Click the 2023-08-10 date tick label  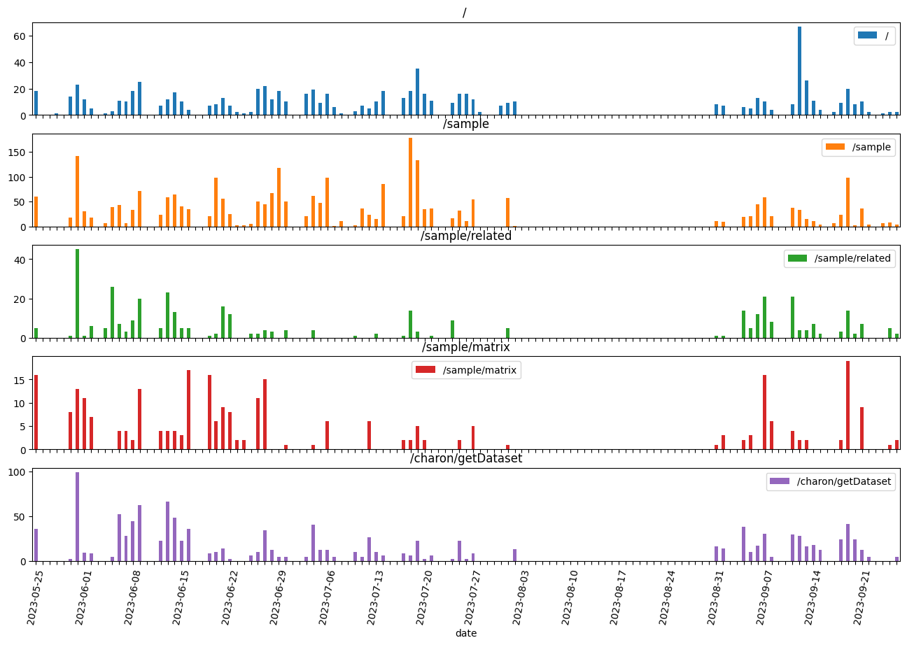click(570, 597)
